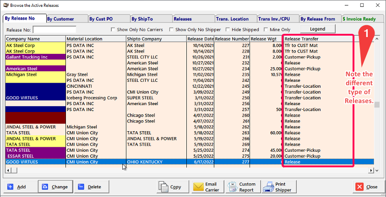The width and height of the screenshot is (386, 197).
Task: Toggle Show Only No Shipper checkbox
Action: (x=171, y=30)
